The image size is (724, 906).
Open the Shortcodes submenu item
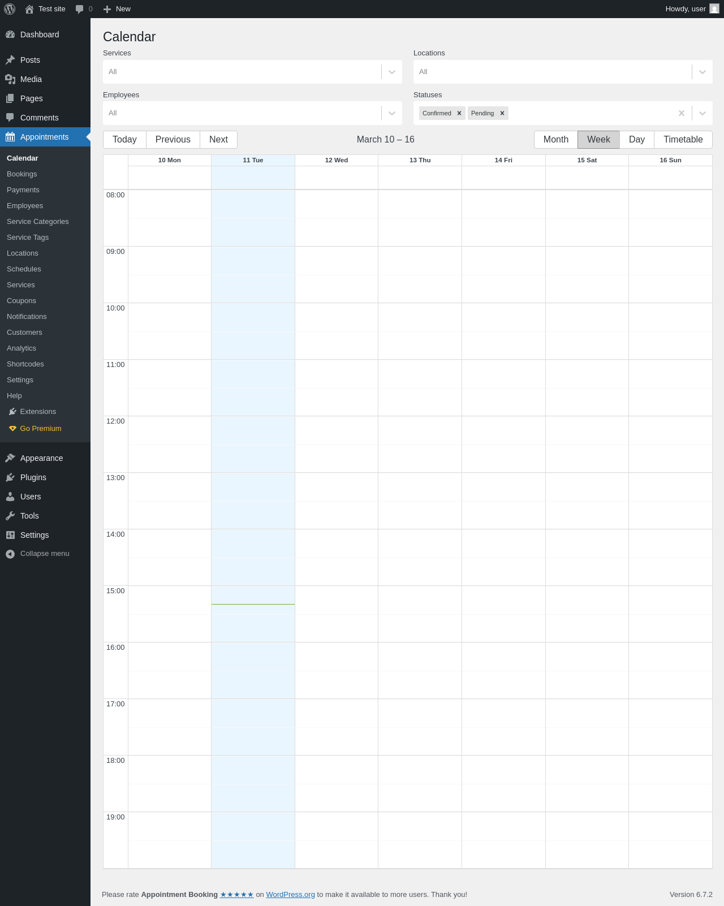coord(45,364)
